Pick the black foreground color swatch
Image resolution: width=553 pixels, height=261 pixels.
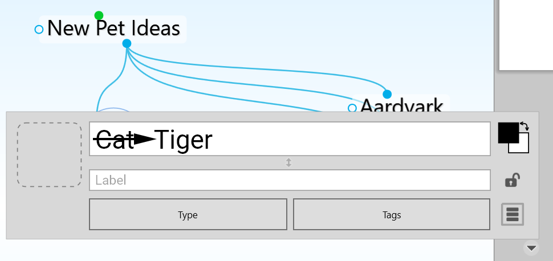507,132
